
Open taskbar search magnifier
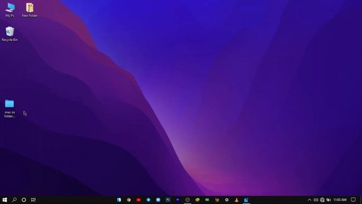tap(14, 200)
